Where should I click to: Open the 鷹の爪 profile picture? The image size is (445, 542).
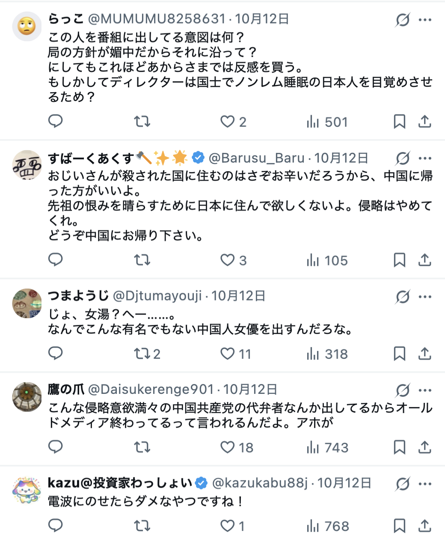pos(27,397)
